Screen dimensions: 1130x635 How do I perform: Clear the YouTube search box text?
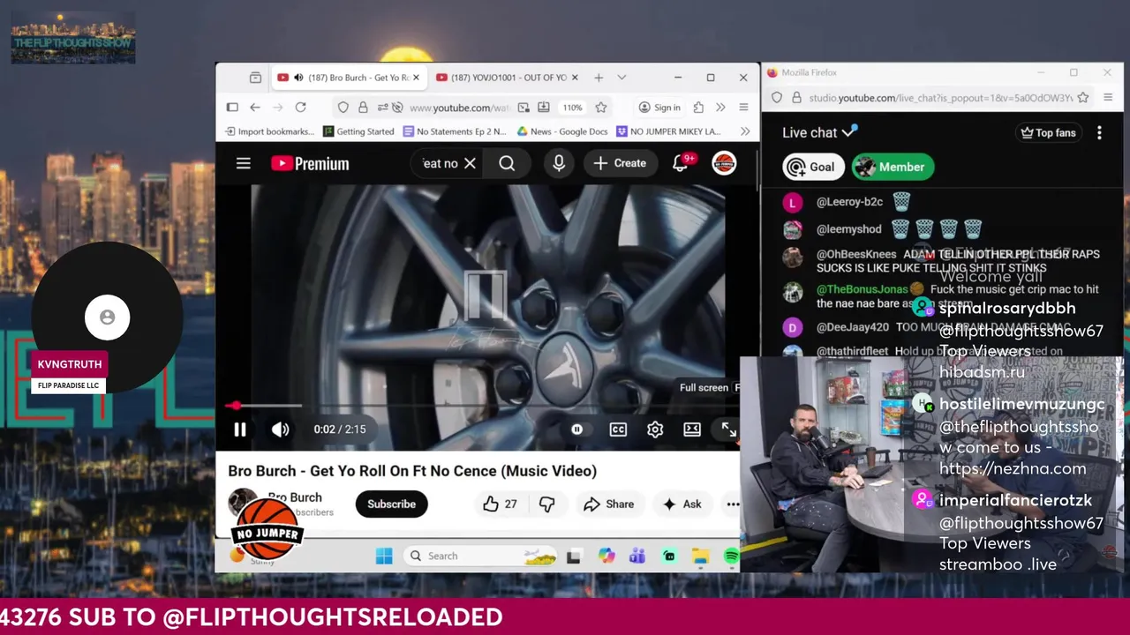click(x=470, y=163)
